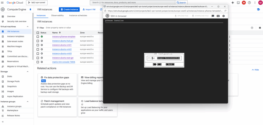Open the Patch management card

[x=57, y=107]
